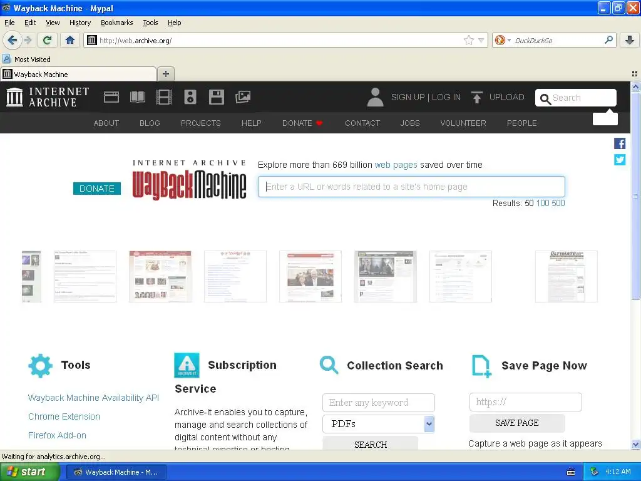Set results to 100
The width and height of the screenshot is (641, 481).
coord(543,204)
